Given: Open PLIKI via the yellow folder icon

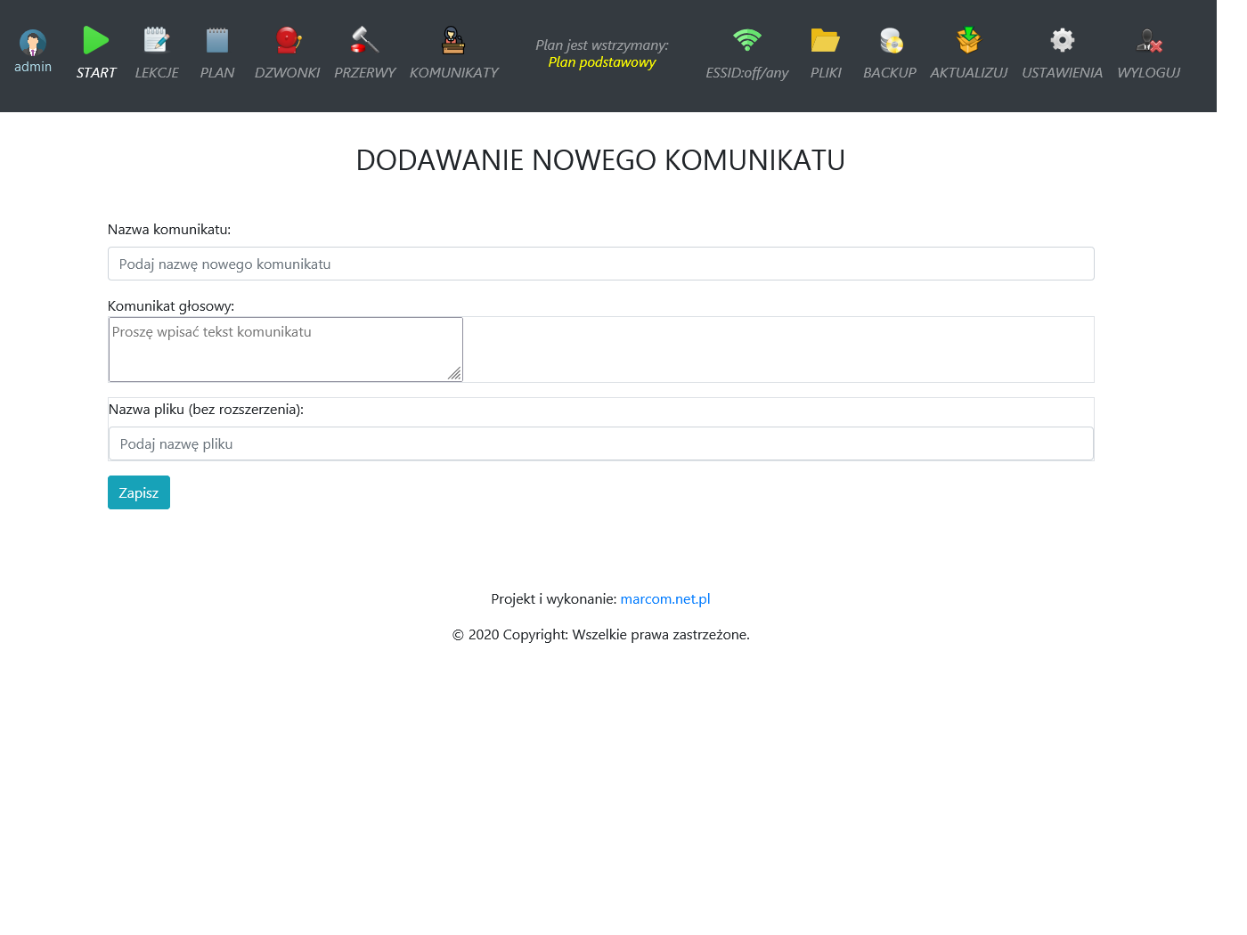Looking at the screenshot, I should pyautogui.click(x=826, y=40).
